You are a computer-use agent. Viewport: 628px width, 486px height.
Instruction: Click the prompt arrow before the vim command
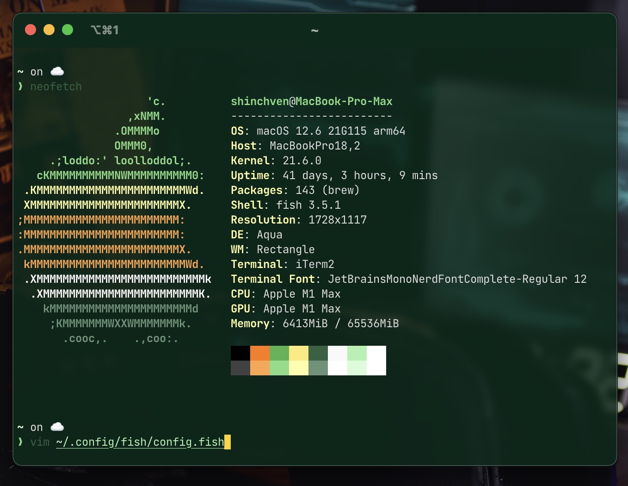[x=20, y=442]
